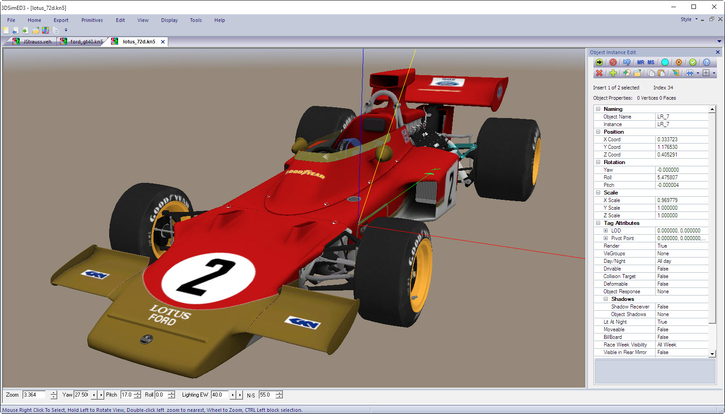The width and height of the screenshot is (725, 414).
Task: Collapse the Rotation section
Action: [x=598, y=162]
